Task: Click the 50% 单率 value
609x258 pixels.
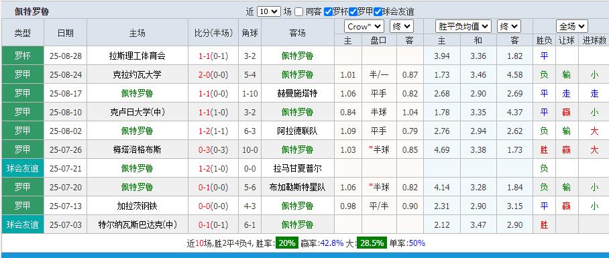Action: point(417,243)
